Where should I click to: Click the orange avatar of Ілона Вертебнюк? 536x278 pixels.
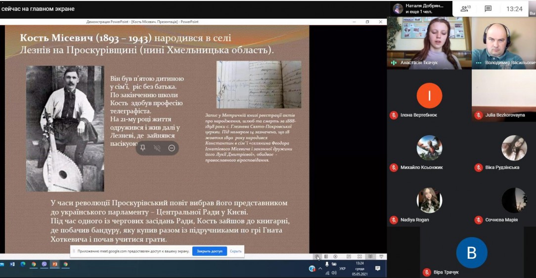coord(429,96)
